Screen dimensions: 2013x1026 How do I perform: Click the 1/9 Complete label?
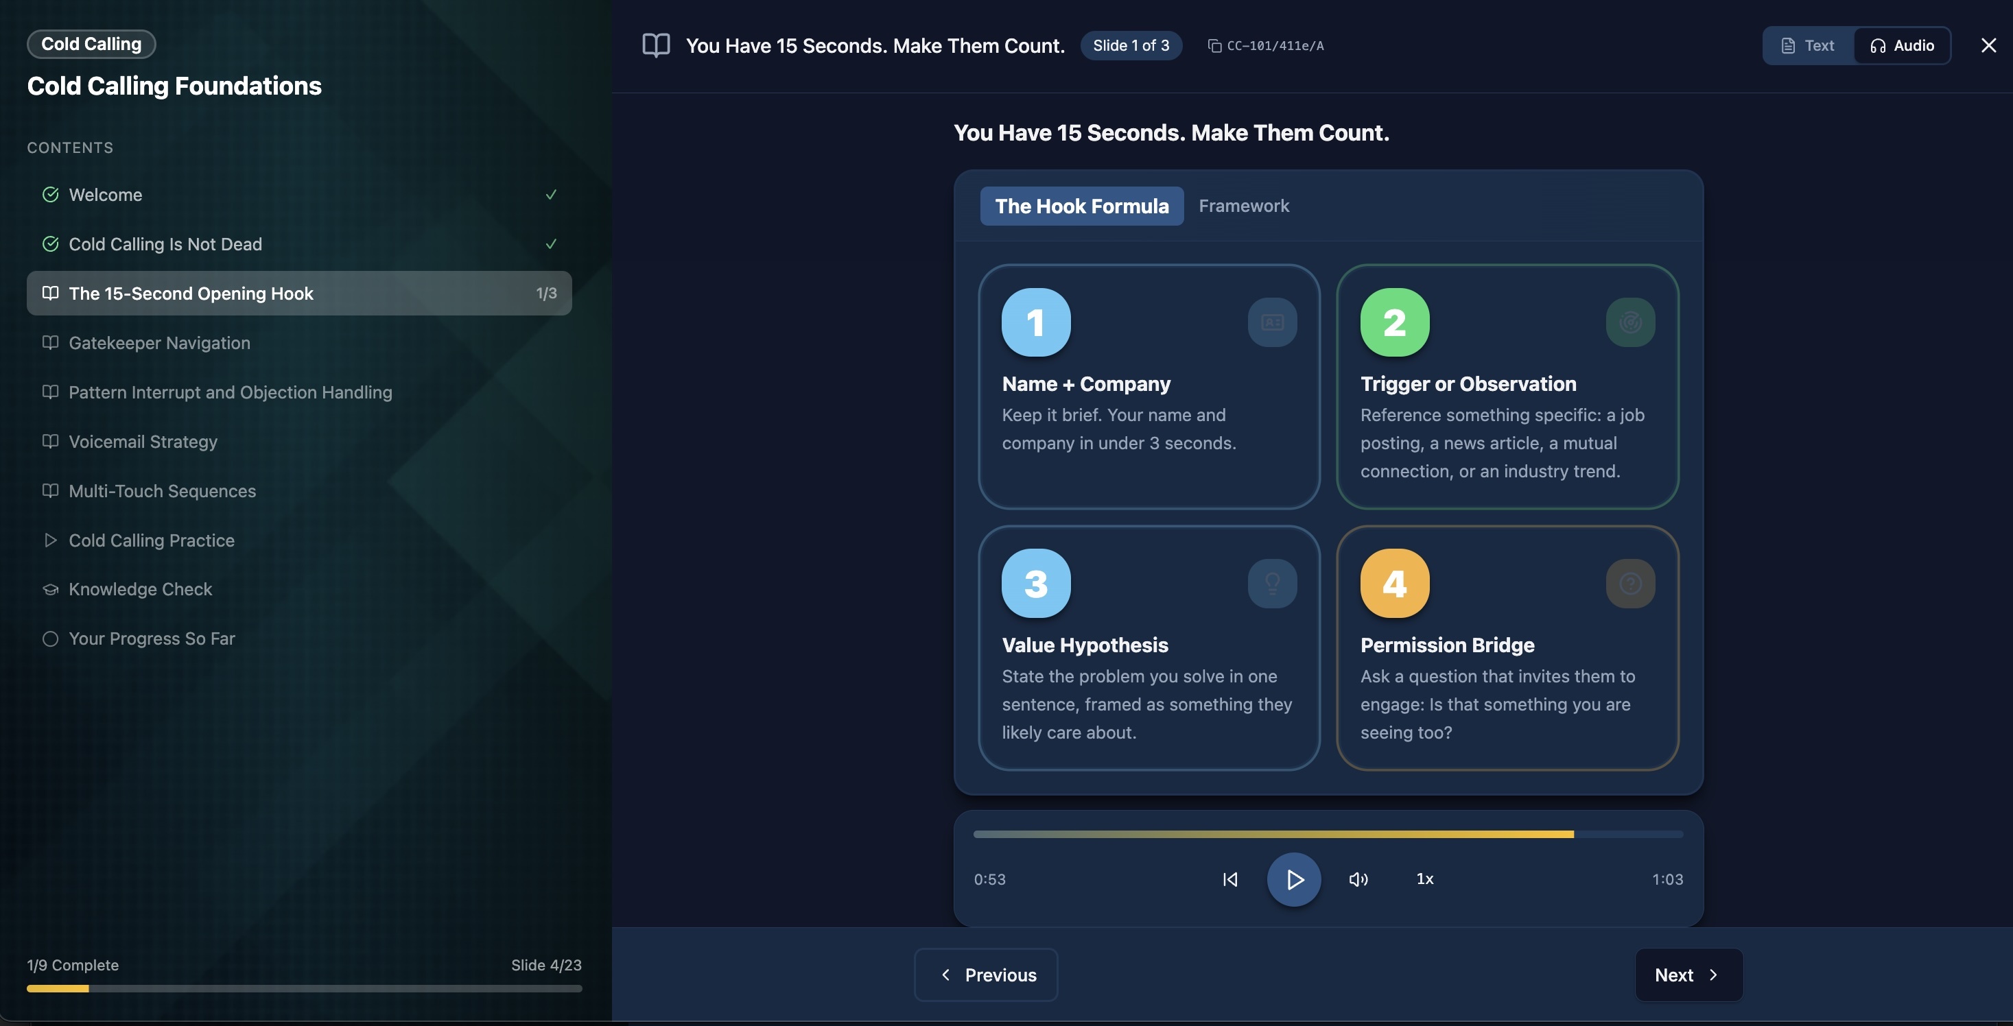click(x=73, y=965)
